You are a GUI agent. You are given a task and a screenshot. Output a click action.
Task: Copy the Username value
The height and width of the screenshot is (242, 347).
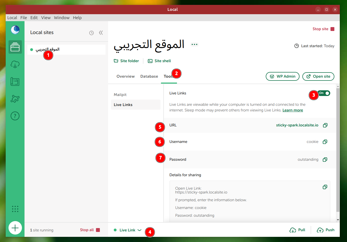click(325, 142)
